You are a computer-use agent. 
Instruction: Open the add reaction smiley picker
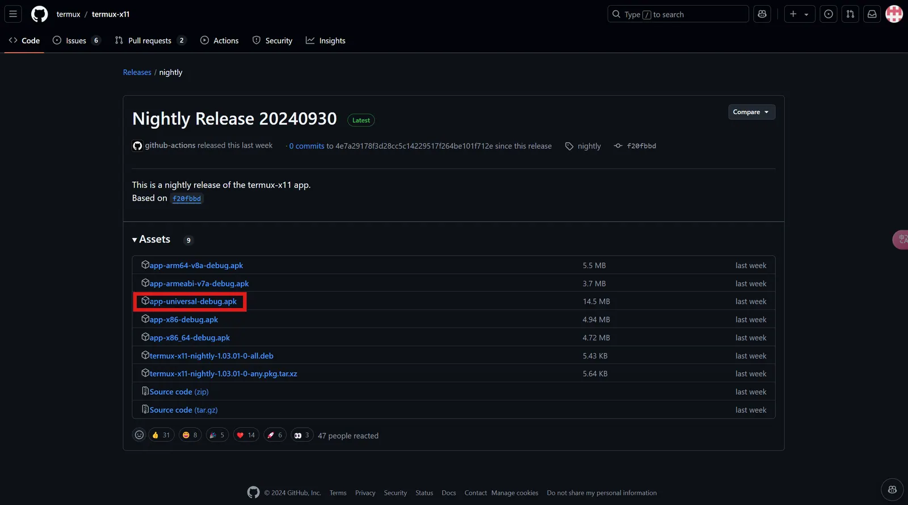[139, 435]
